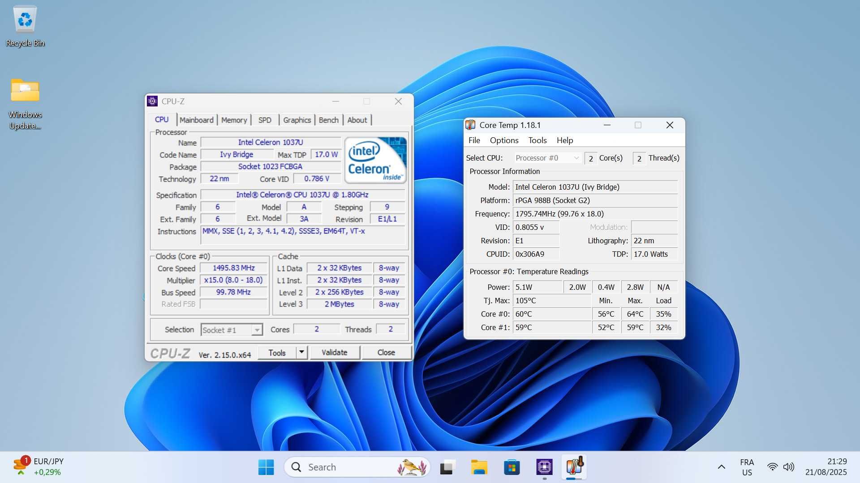The image size is (860, 483).
Task: Open the Recycle Bin desktop icon
Action: [25, 26]
